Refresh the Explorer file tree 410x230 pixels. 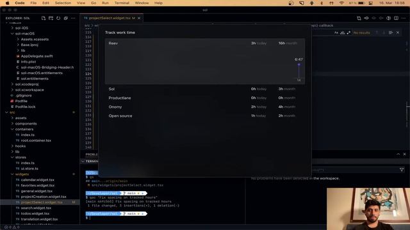[x=58, y=18]
